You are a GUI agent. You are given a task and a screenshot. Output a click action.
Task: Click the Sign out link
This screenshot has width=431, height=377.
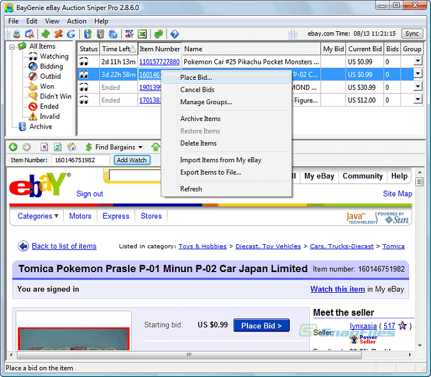(x=89, y=194)
